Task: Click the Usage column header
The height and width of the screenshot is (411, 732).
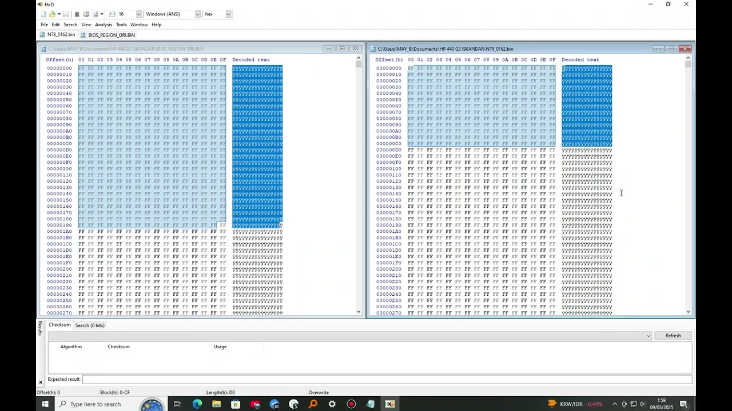Action: [220, 346]
